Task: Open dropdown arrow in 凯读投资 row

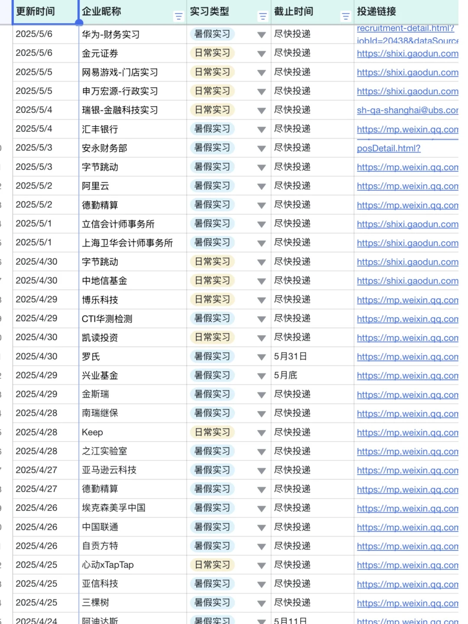Action: [x=261, y=338]
